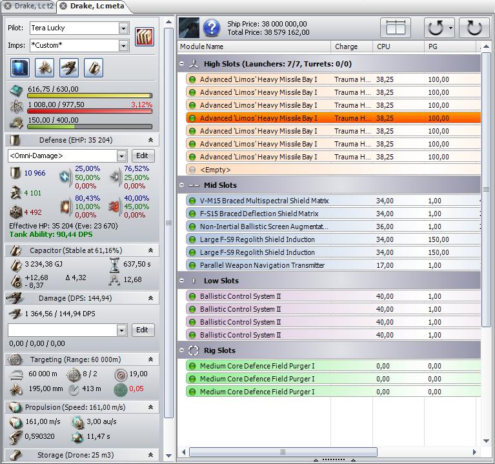Screen dimensions: 495x464
Task: Sort by Module Name column header
Action: (254, 46)
